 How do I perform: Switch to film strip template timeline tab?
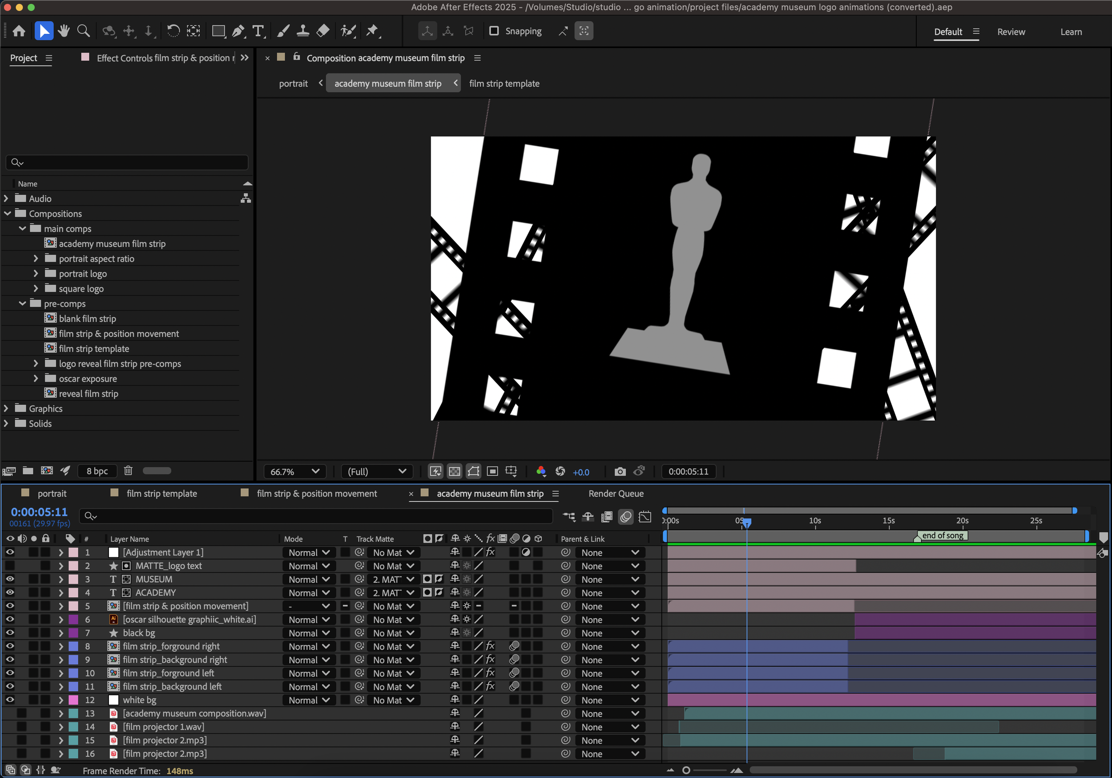pos(161,493)
